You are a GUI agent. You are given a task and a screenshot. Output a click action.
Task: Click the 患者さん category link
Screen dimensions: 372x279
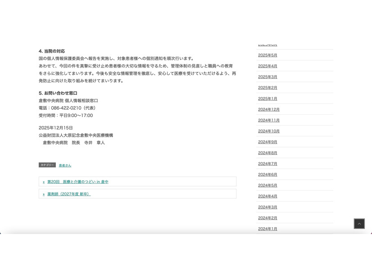(65, 165)
